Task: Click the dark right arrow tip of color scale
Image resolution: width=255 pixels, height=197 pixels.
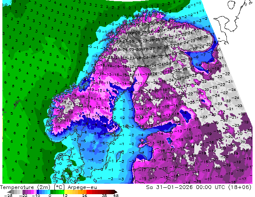Action: 116,192
